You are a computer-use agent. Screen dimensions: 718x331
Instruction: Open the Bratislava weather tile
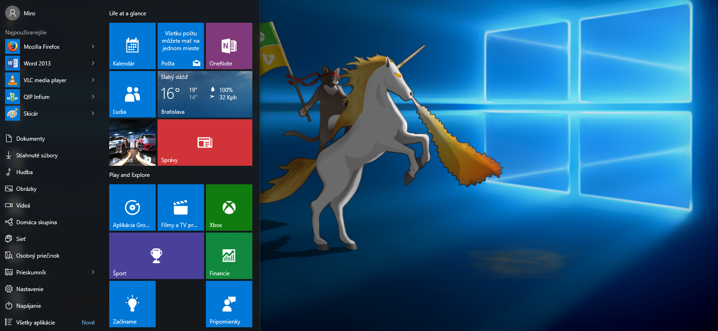point(205,94)
